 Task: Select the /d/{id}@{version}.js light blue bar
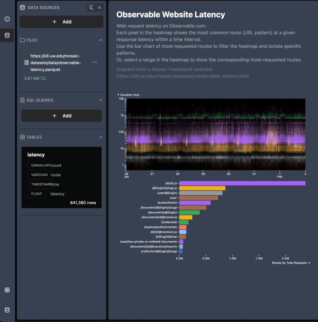183,232
